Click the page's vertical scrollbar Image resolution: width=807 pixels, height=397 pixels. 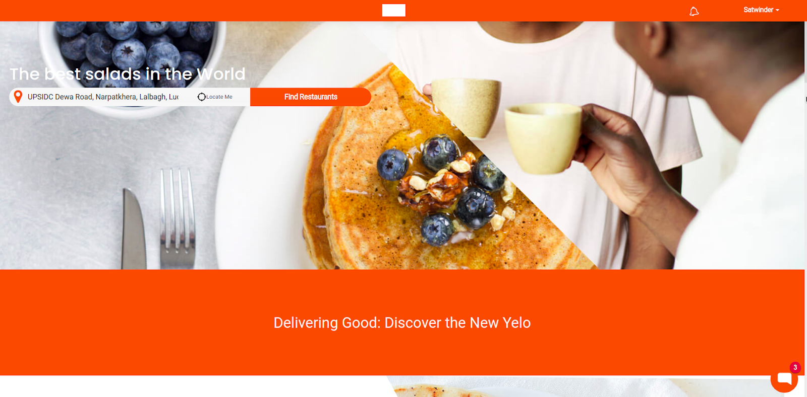click(x=805, y=50)
